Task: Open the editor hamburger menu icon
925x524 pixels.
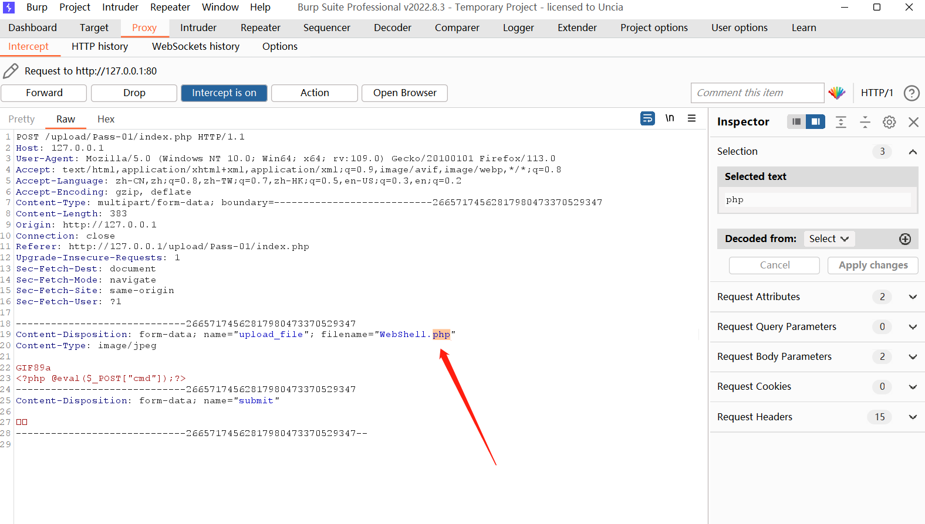Action: pyautogui.click(x=692, y=118)
